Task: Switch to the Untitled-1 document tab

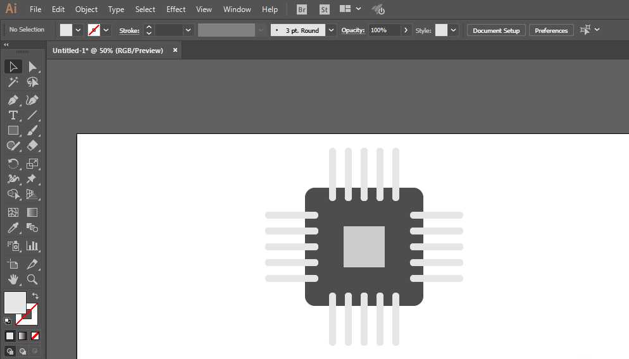Action: pyautogui.click(x=108, y=51)
